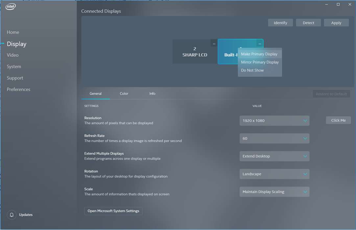This screenshot has width=356, height=230.
Task: Click the Click Me button
Action: tap(338, 120)
